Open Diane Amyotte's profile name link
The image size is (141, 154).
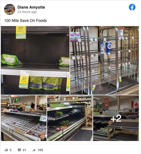[31, 7]
